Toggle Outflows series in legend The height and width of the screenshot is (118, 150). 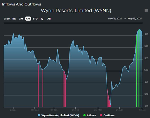107,115
